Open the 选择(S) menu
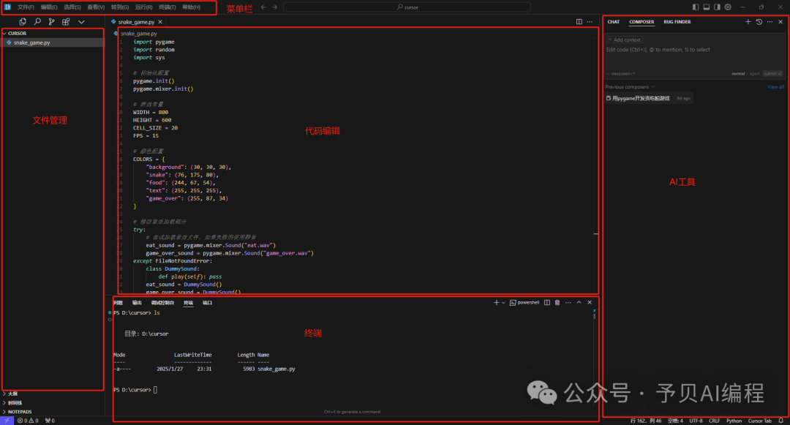The height and width of the screenshot is (425, 790). click(x=72, y=7)
